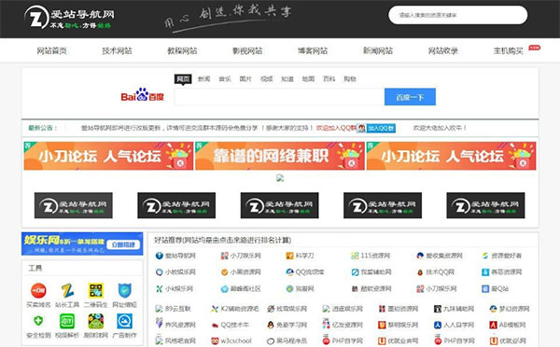Click the 爱站导航网 Z logo in header
The image size is (560, 347).
tap(70, 17)
